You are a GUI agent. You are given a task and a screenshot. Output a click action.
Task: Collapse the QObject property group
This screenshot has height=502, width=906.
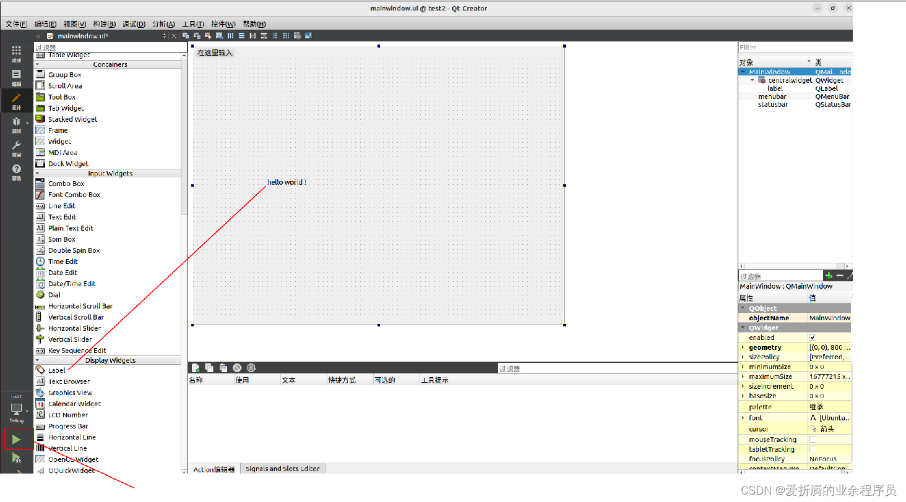pyautogui.click(x=743, y=308)
